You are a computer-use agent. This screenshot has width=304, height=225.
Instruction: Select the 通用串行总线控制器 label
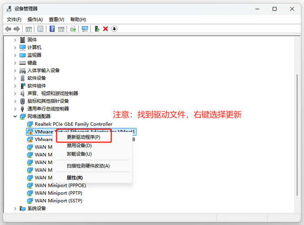48,109
